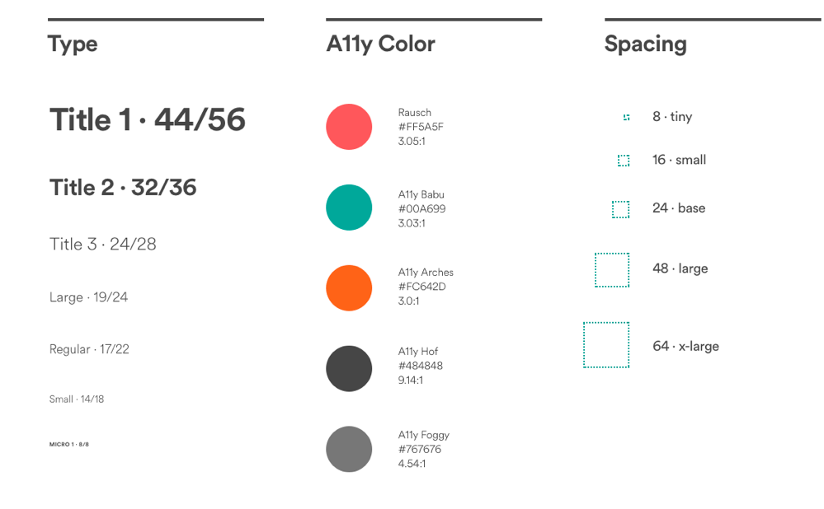The image size is (824, 509).
Task: Choose the A11y Foggy gray swatch
Action: point(349,449)
